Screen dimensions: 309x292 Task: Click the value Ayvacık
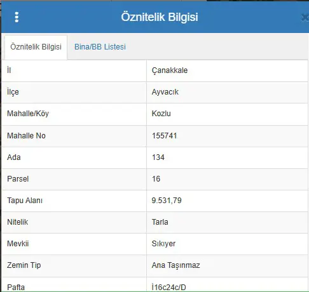point(165,92)
